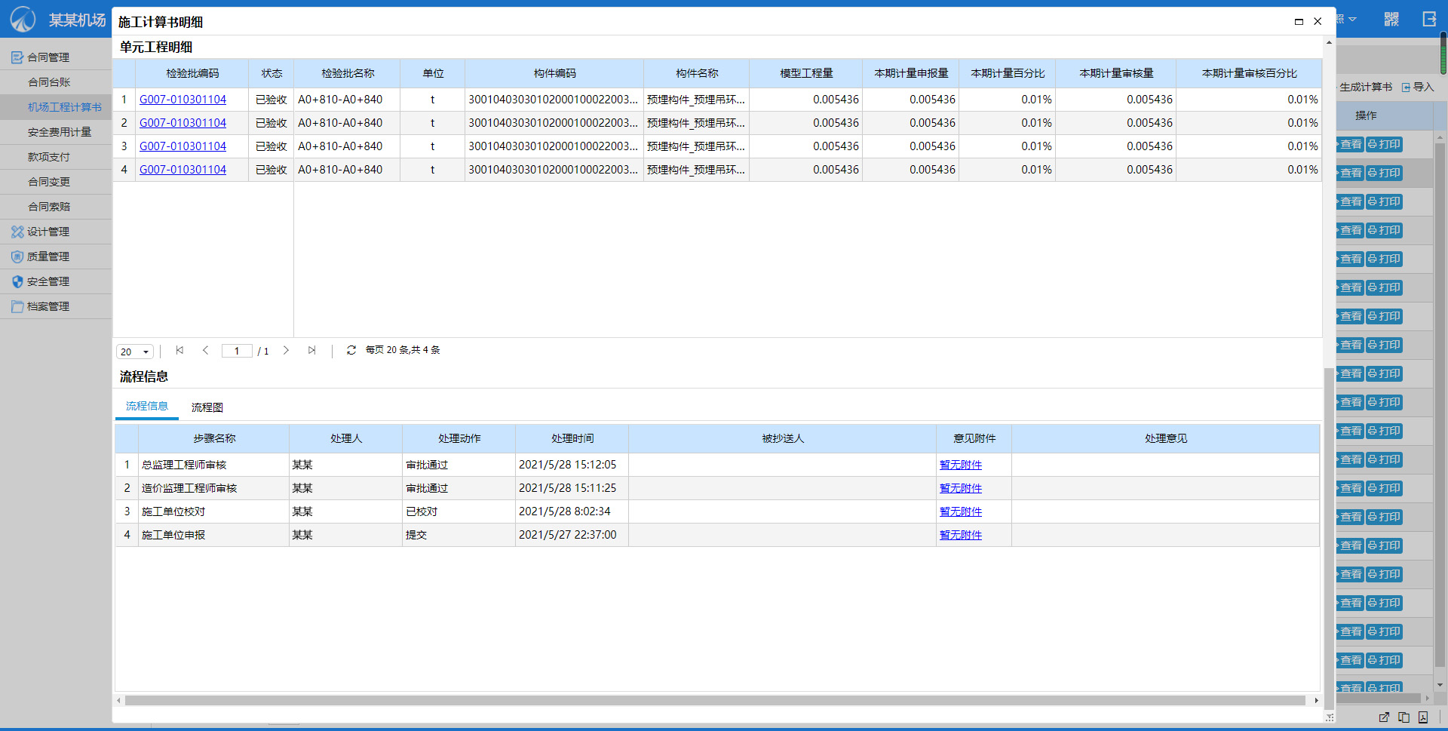Screen dimensions: 1448x731
Task: Click the 模型工程量 column header
Action: point(806,73)
